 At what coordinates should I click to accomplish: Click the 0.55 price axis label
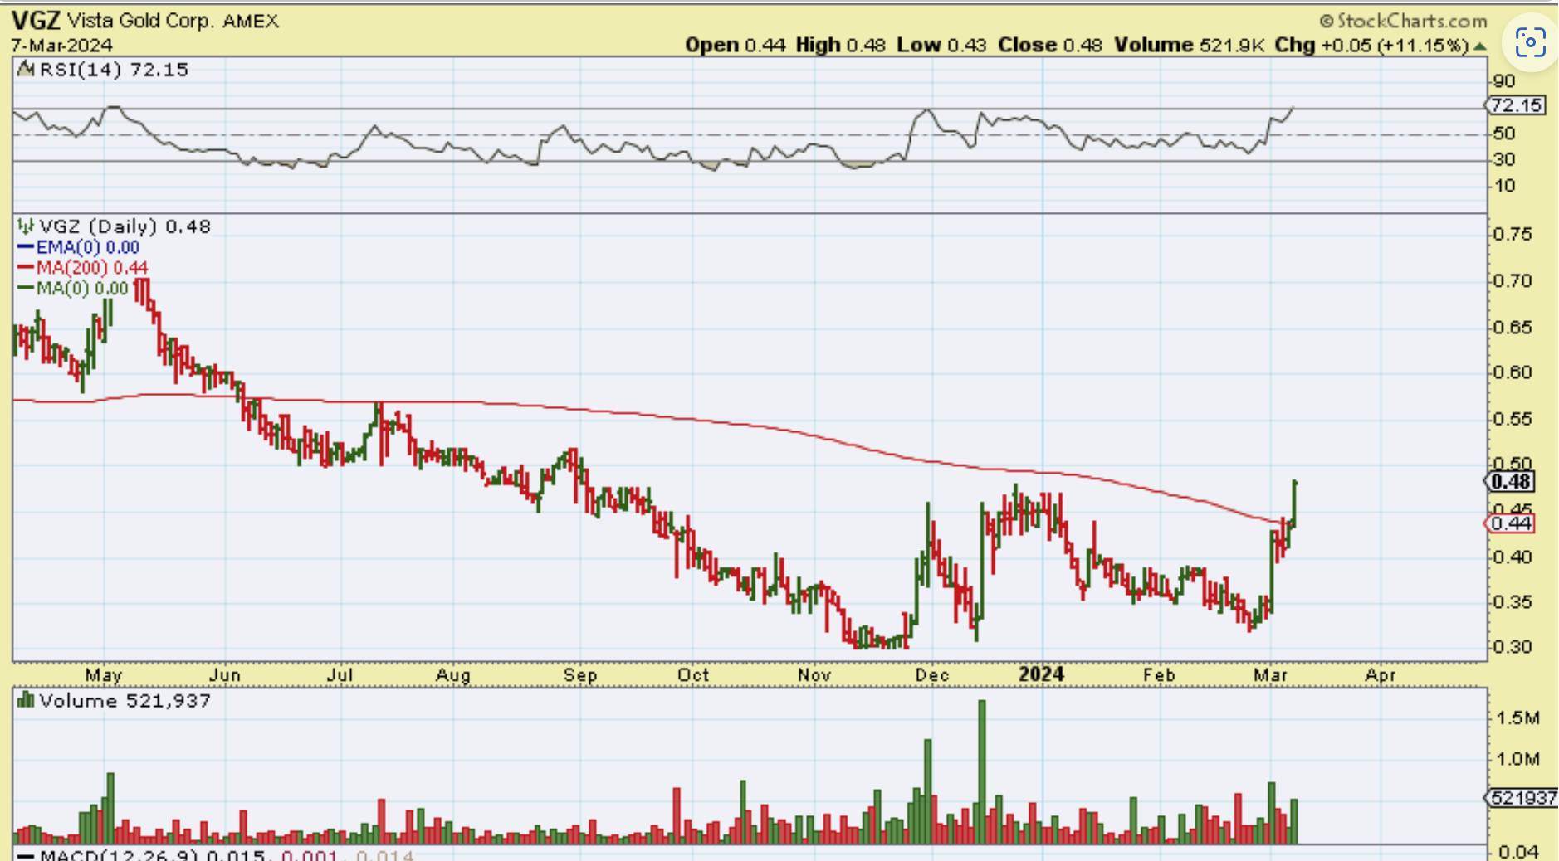pos(1513,419)
